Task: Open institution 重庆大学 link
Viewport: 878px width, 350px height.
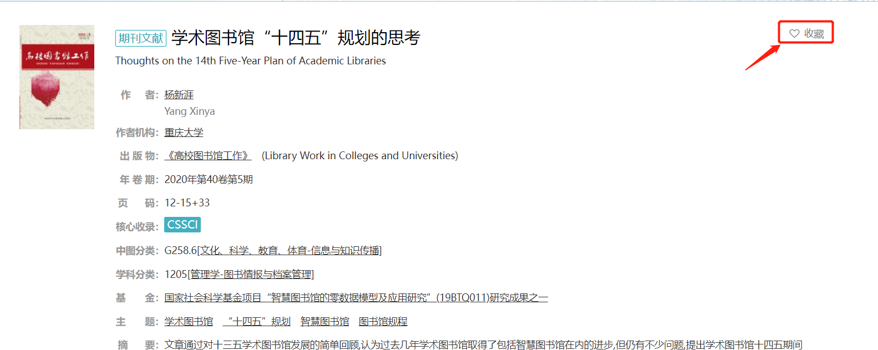Action: (184, 133)
